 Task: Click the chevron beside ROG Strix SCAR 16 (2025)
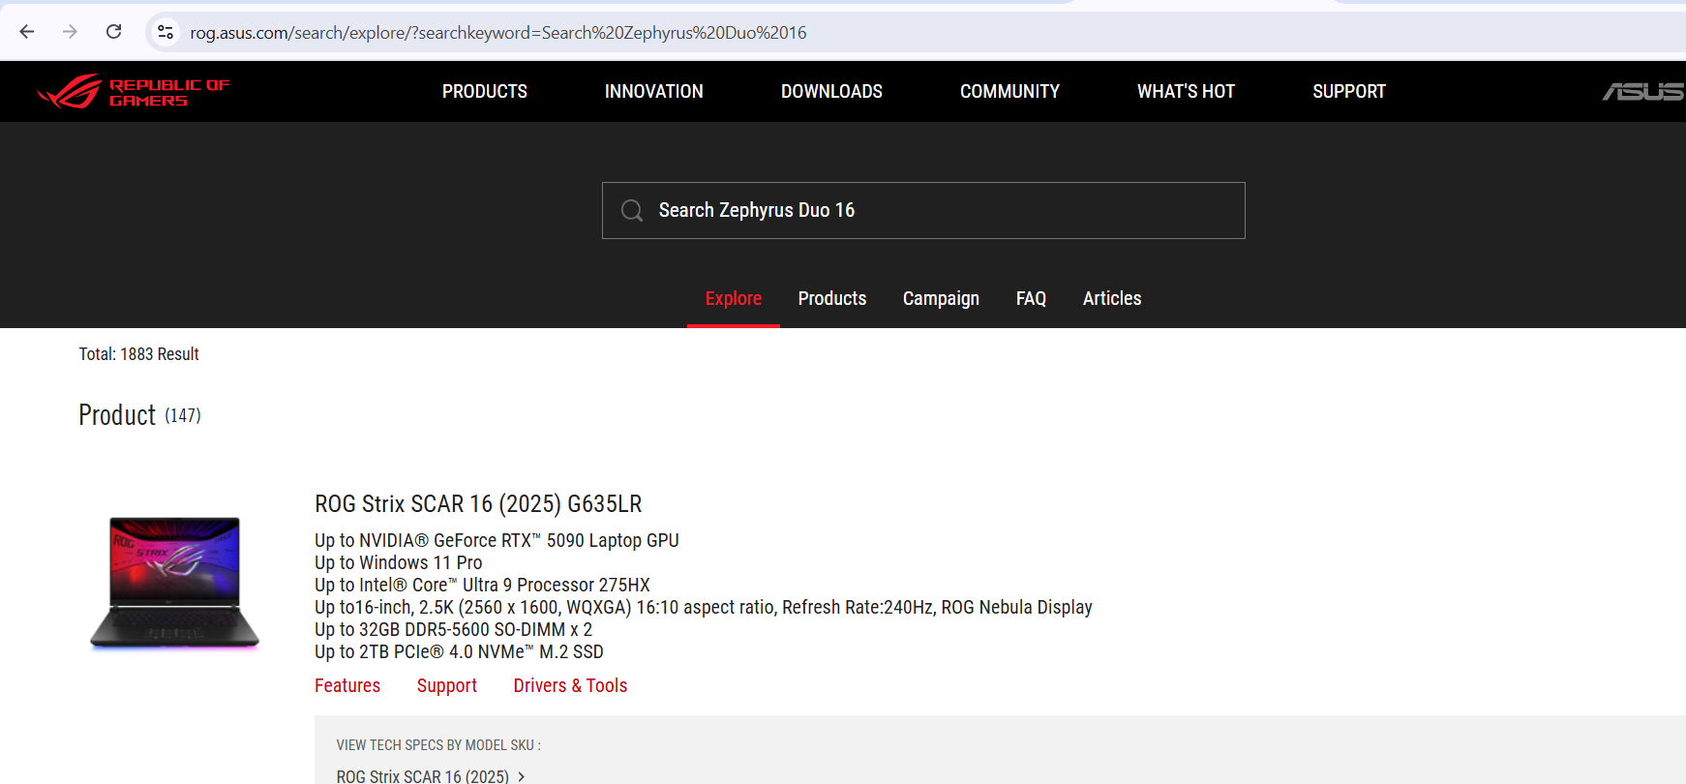[522, 776]
